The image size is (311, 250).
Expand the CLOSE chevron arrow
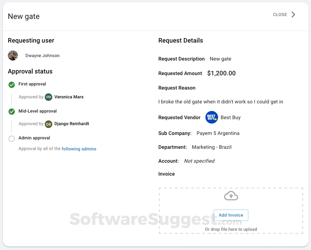pos(293,14)
